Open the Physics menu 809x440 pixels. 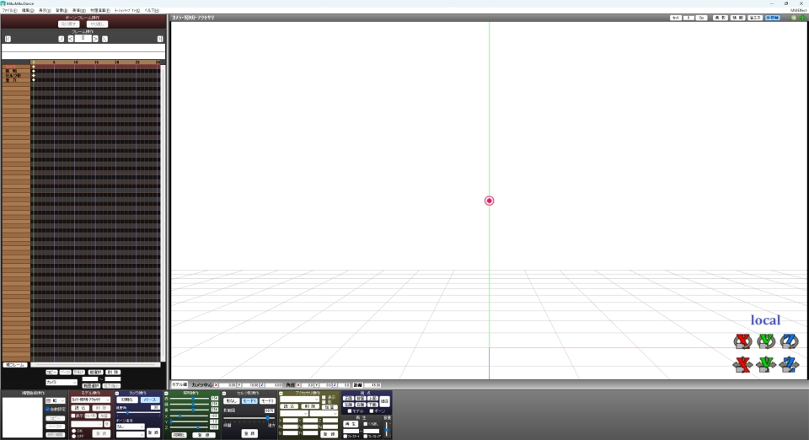click(x=100, y=10)
